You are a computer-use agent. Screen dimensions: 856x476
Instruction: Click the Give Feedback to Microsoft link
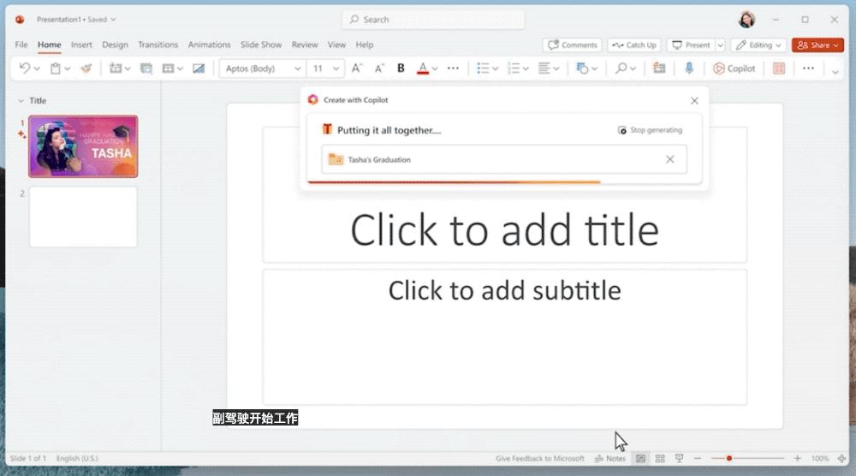point(539,459)
